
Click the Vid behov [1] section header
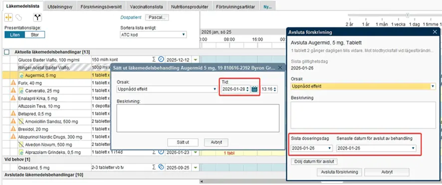click(17, 160)
